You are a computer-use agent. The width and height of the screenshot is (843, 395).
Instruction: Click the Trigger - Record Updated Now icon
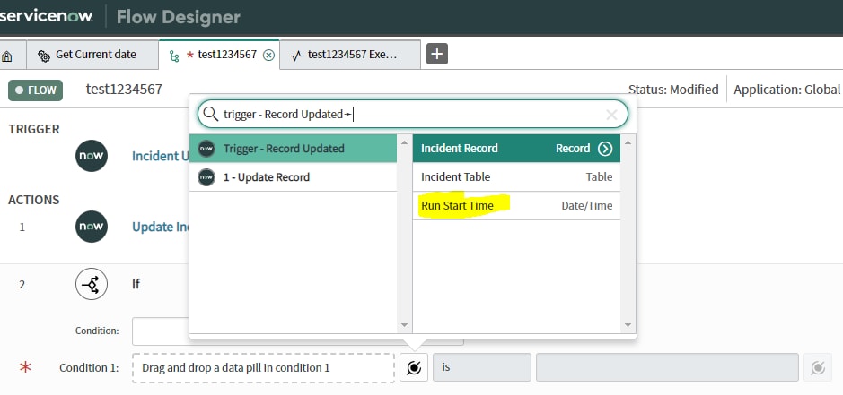[206, 149]
